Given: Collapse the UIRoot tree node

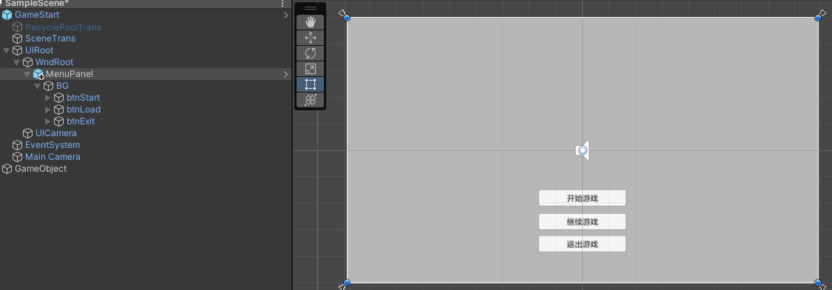Looking at the screenshot, I should coord(7,50).
